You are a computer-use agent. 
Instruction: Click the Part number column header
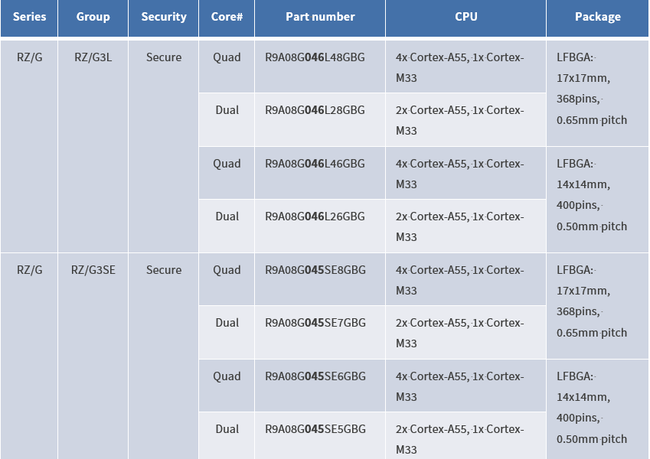[320, 17]
